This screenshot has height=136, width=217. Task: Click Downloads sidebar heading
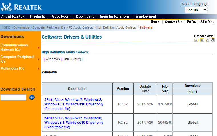coord(12,37)
